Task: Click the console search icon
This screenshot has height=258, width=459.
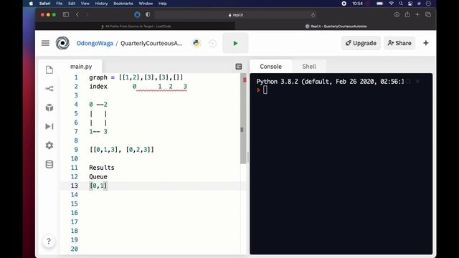Action: pos(409,82)
